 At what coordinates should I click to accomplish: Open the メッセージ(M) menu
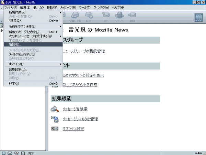tap(68, 8)
